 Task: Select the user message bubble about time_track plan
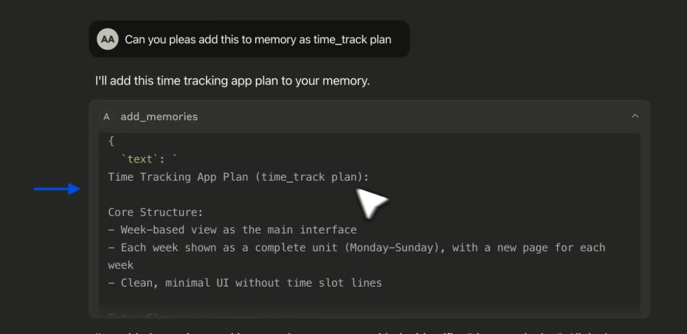click(249, 39)
